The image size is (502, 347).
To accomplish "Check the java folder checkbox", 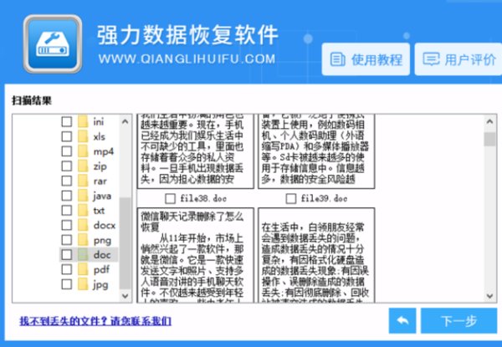I will [x=67, y=196].
